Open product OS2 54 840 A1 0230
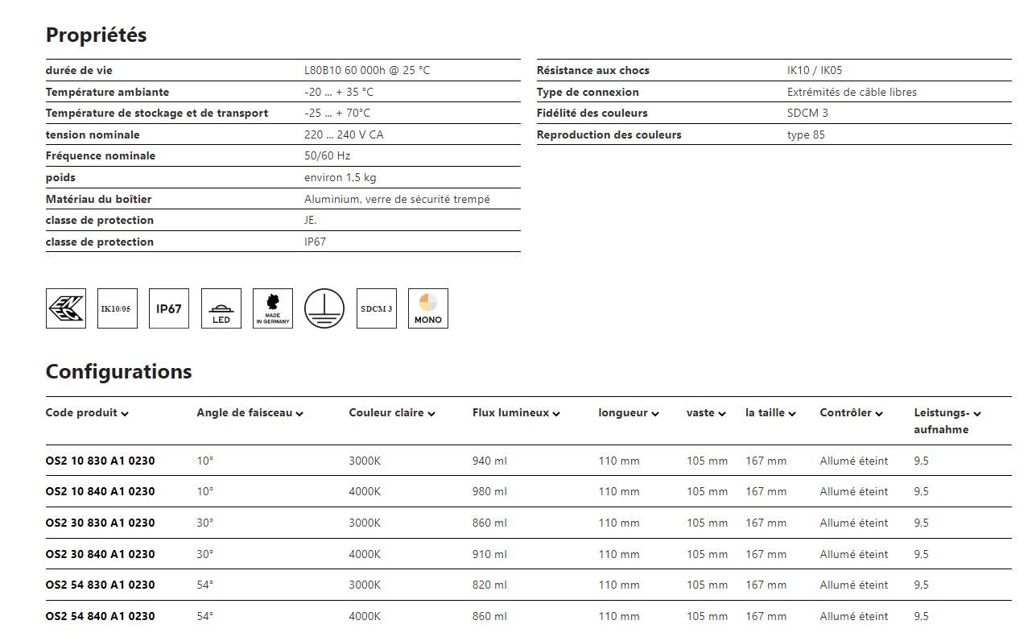 click(100, 616)
